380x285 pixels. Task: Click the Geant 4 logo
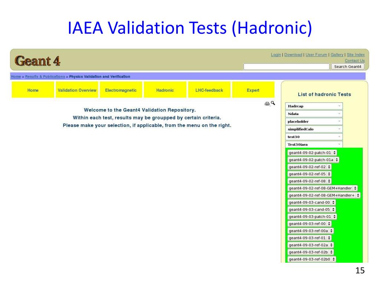pyautogui.click(x=37, y=60)
